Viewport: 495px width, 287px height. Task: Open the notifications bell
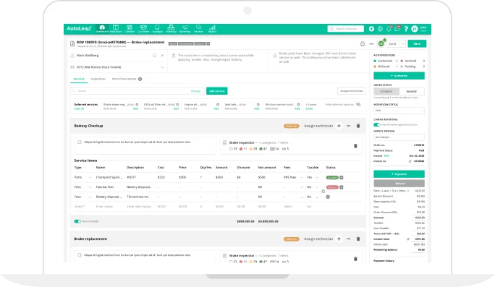pos(389,29)
